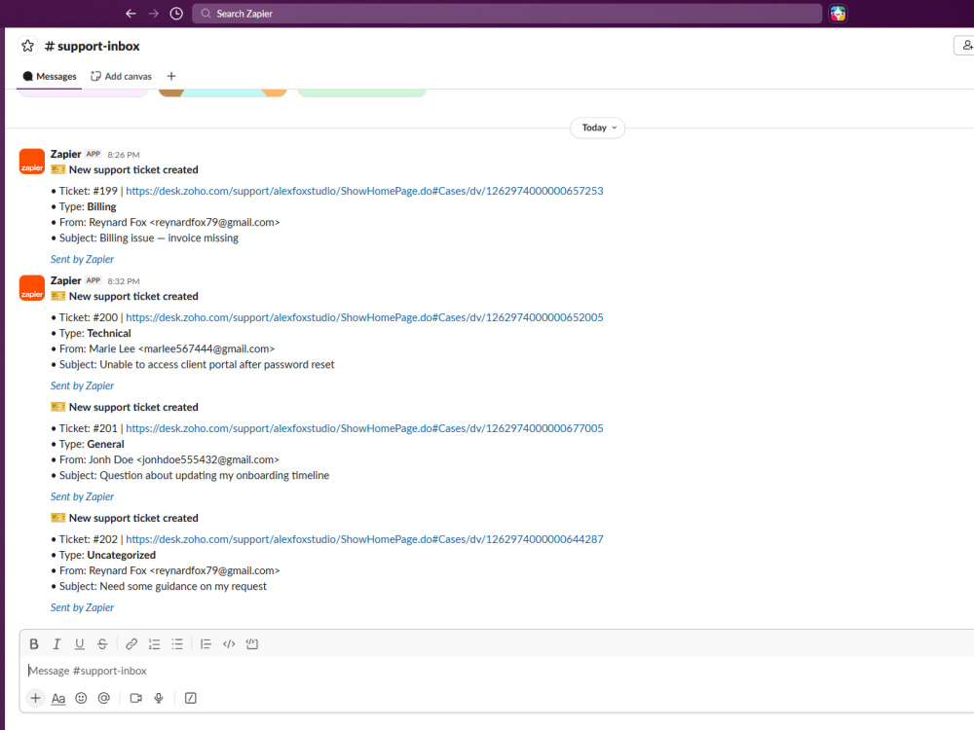The height and width of the screenshot is (730, 974).
Task: Star the support-inbox channel
Action: point(27,46)
